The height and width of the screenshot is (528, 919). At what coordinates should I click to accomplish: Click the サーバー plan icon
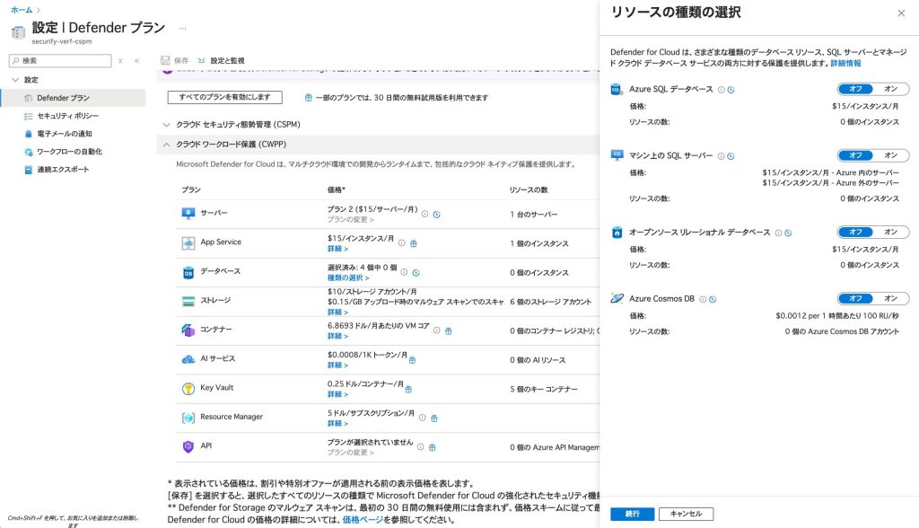pyautogui.click(x=188, y=214)
